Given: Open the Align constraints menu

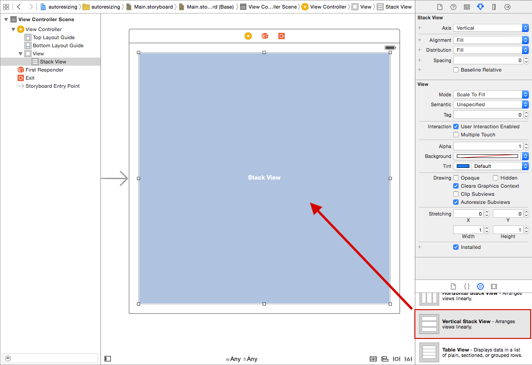Looking at the screenshot, I should coord(385,359).
